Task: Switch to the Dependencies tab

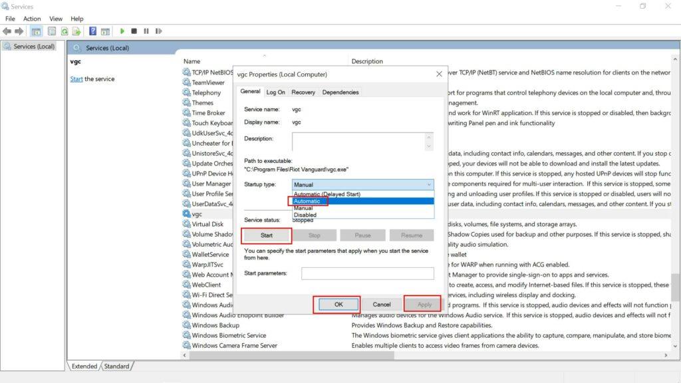Action: (x=340, y=92)
